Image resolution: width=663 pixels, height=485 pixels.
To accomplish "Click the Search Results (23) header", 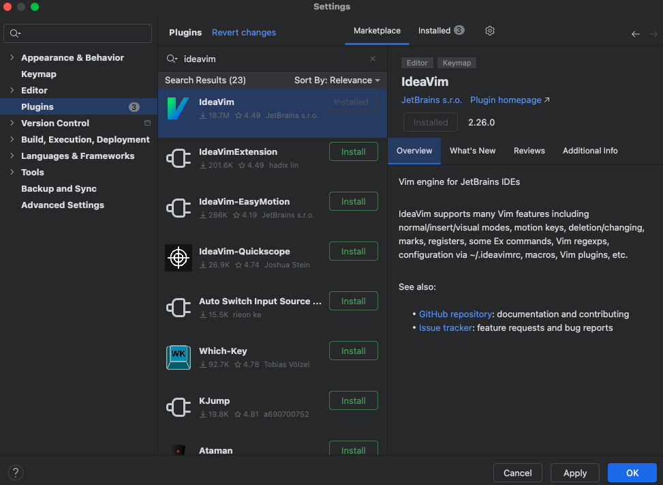I will 205,80.
